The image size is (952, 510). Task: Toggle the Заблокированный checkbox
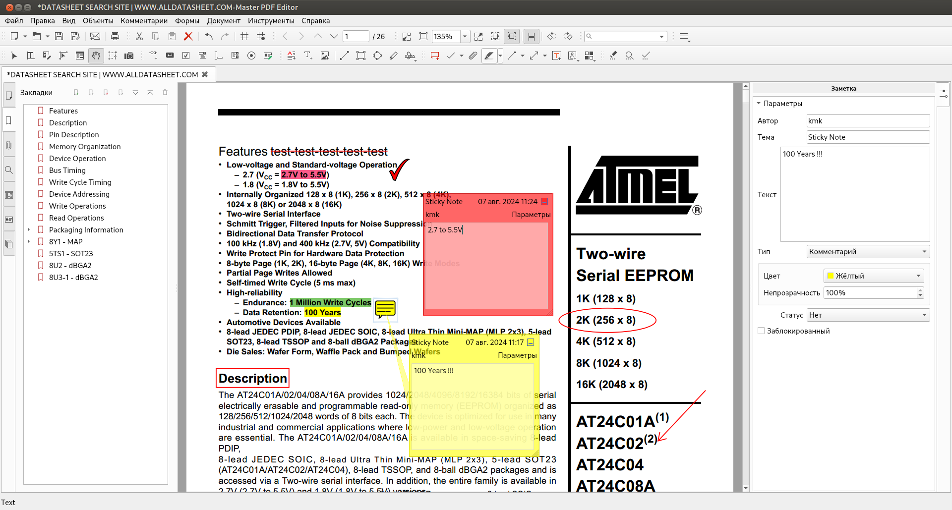point(761,331)
